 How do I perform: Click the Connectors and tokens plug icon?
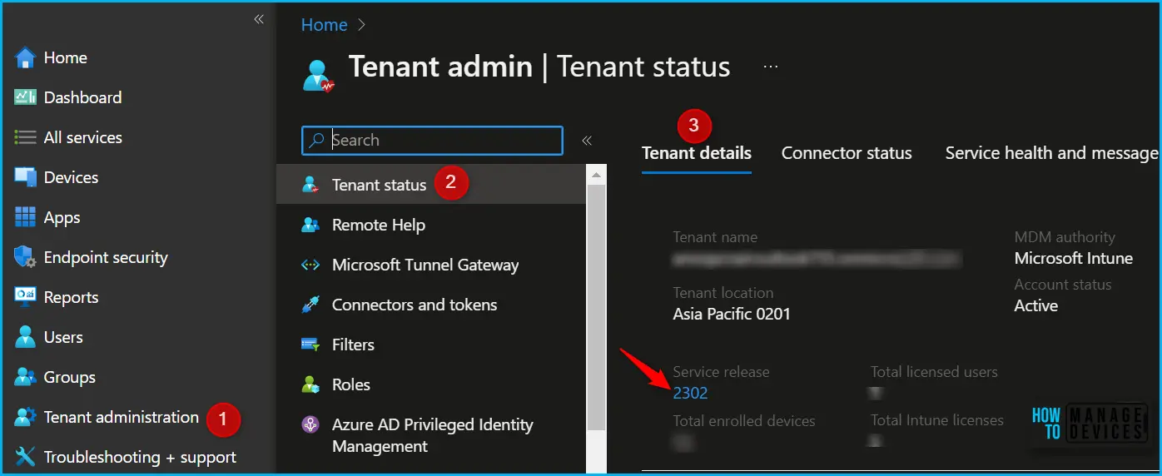[x=310, y=305]
